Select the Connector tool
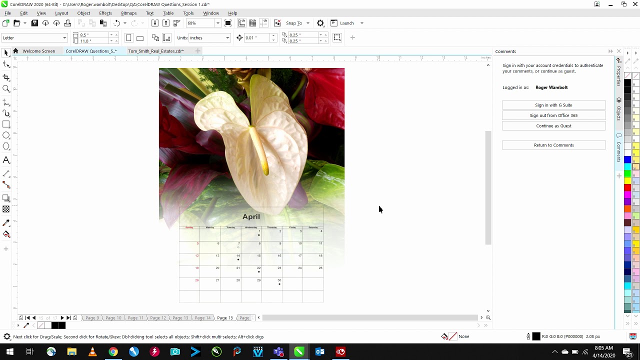 coord(6,185)
